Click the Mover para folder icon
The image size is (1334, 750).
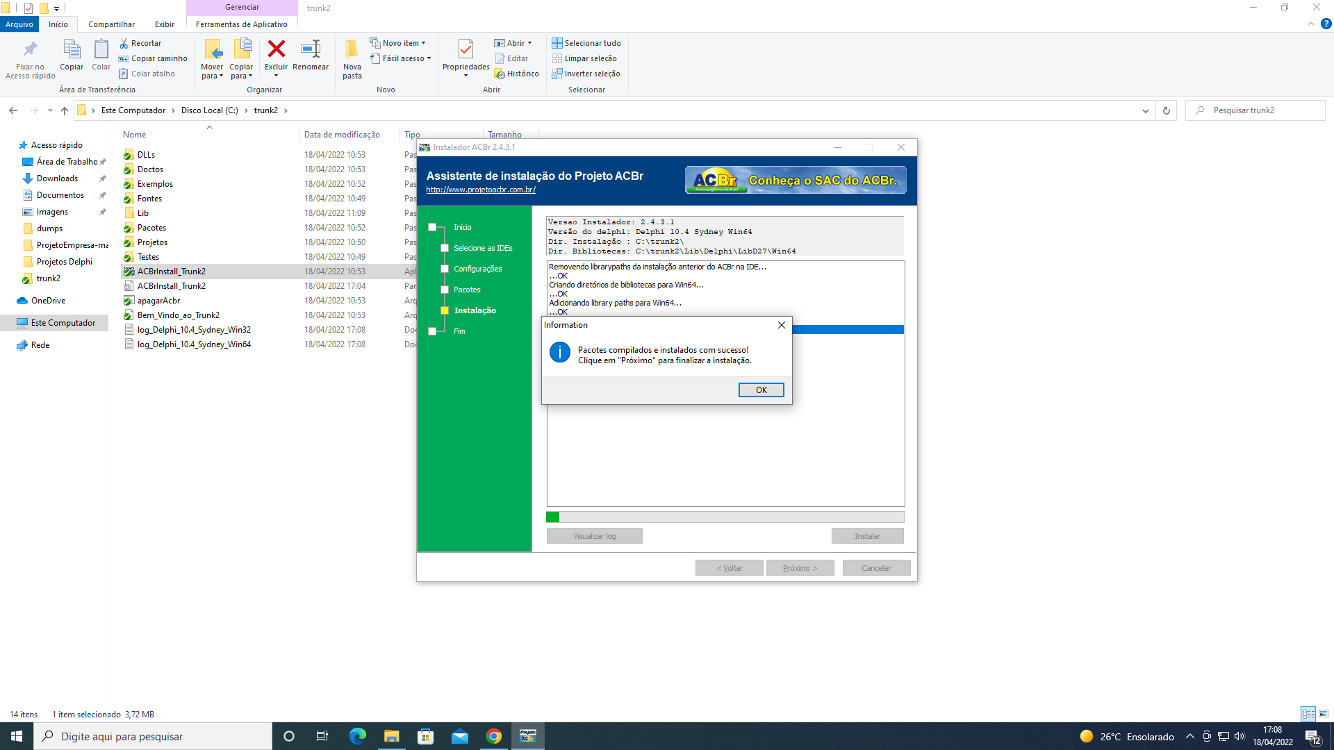pyautogui.click(x=213, y=49)
